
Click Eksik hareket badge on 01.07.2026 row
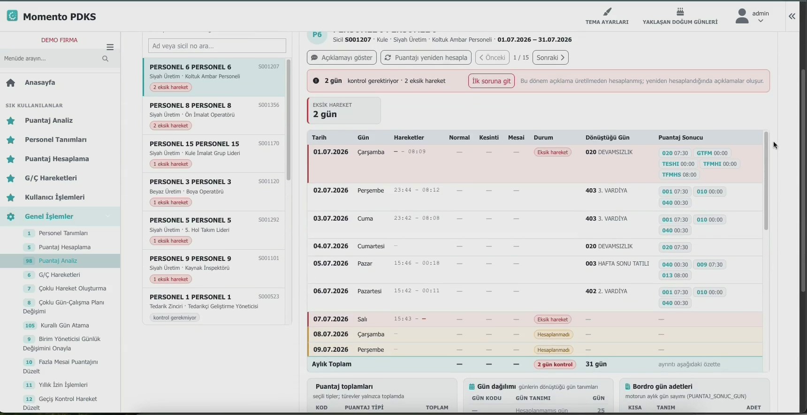coord(553,152)
